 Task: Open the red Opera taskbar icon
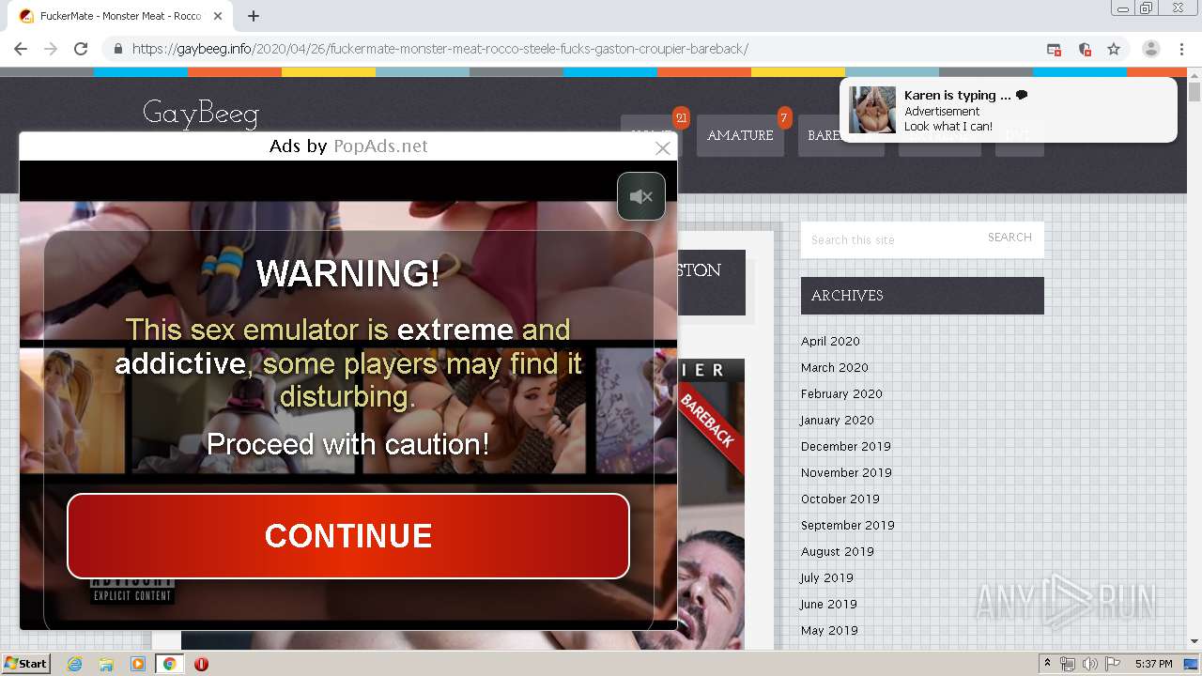pos(201,664)
